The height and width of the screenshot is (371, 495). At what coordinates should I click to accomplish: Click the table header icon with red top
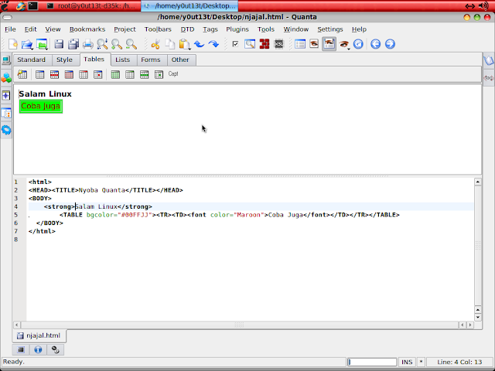click(84, 74)
